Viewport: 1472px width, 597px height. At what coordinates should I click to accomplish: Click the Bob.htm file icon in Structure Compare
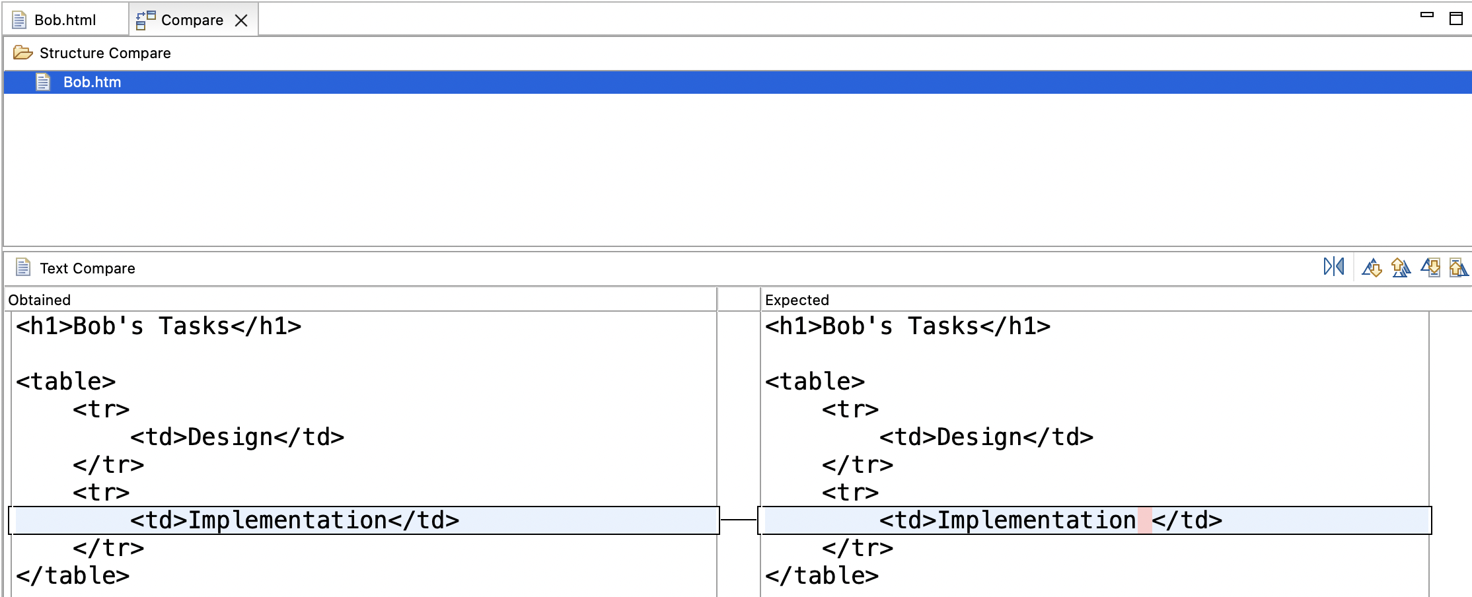tap(44, 82)
